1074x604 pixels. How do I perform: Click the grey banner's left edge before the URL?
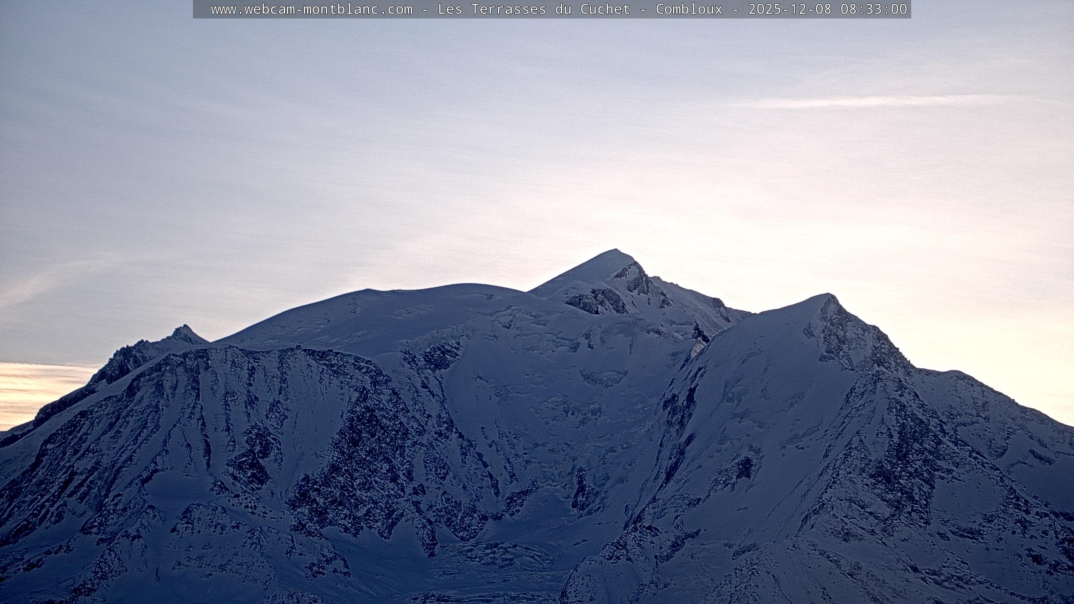(201, 9)
